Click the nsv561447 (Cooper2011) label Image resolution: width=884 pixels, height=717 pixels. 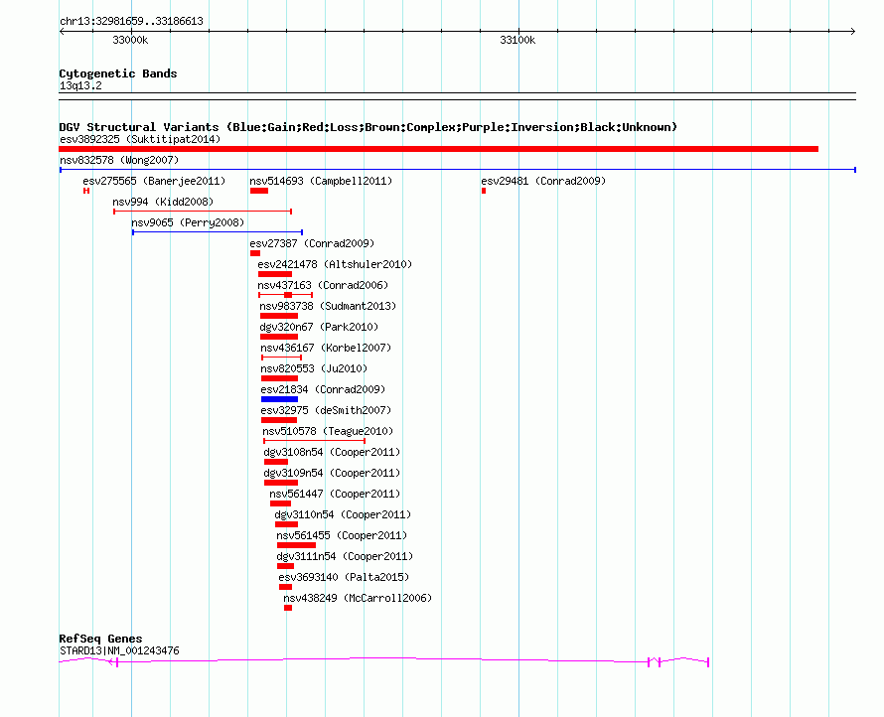click(x=335, y=494)
